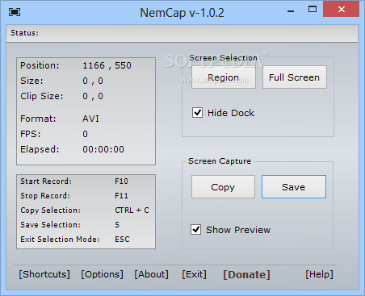Screen dimensions: 365x296
Task: Click the Start Record F10 shortcut row
Action: [x=74, y=181]
